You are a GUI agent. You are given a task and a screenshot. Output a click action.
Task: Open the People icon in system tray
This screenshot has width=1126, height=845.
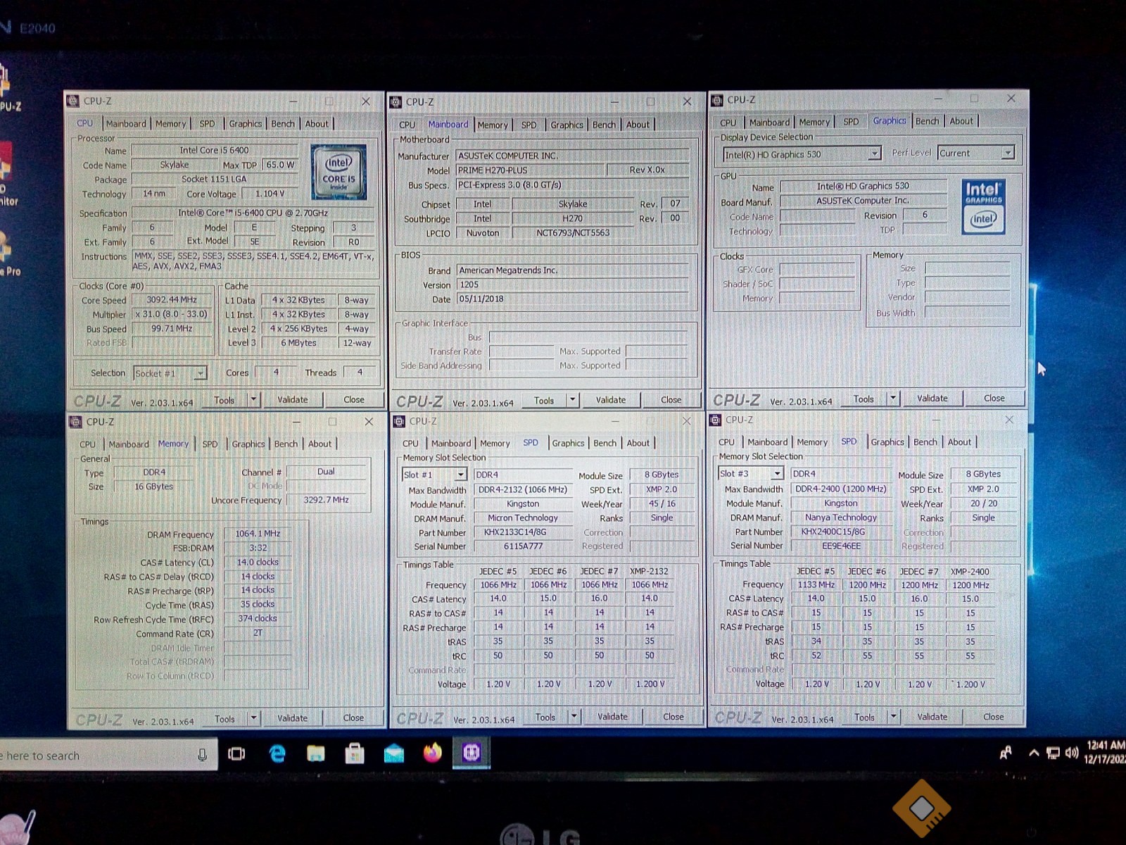click(1006, 753)
